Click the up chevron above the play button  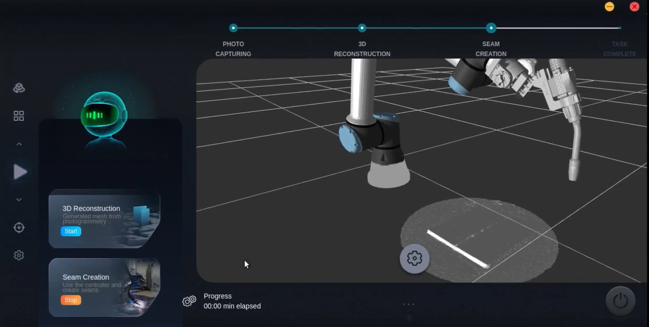[x=19, y=143]
